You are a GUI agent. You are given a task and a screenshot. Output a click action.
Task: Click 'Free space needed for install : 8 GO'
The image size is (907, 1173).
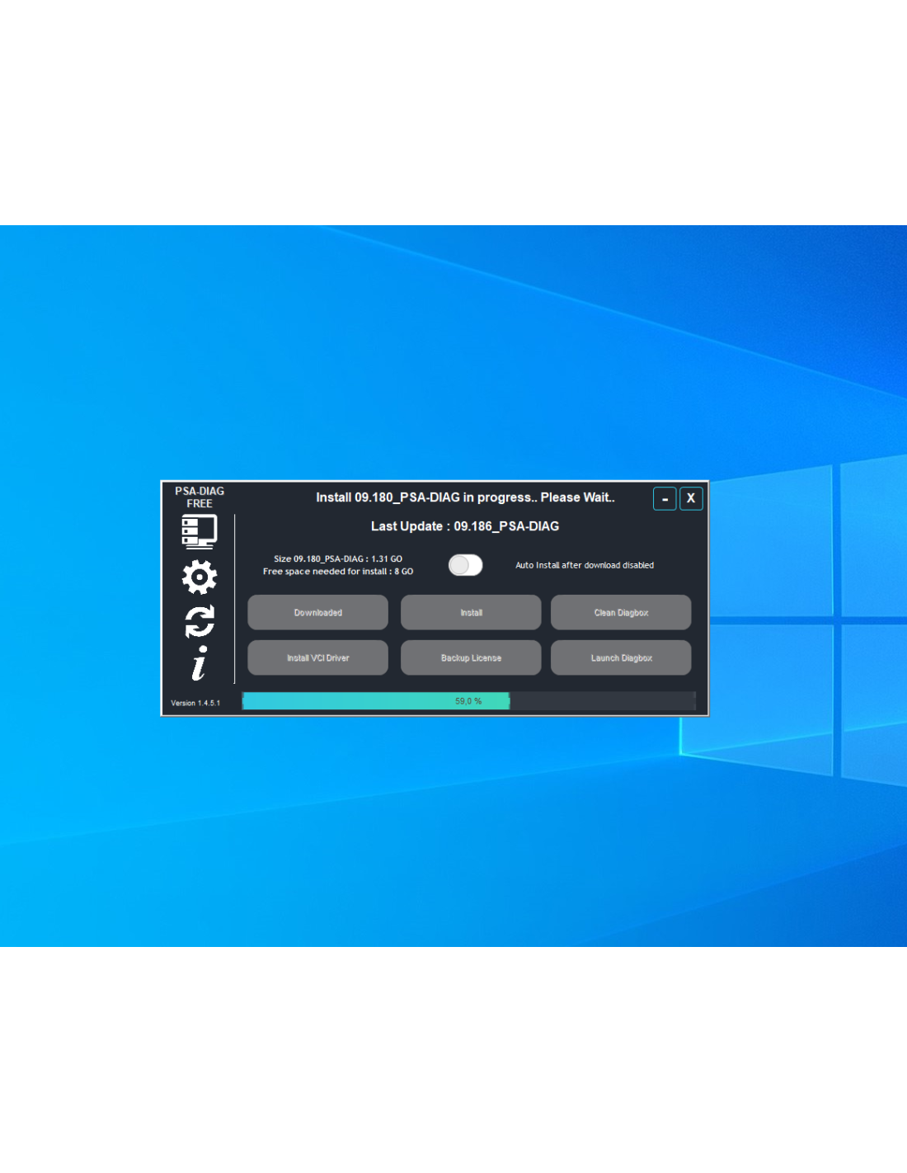(338, 571)
